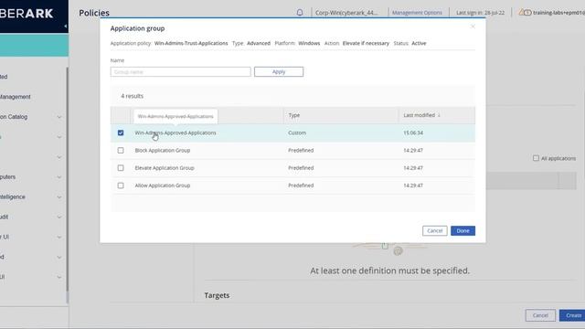This screenshot has width=585, height=329.
Task: Open the Corp-Win set selector
Action: tap(346, 13)
